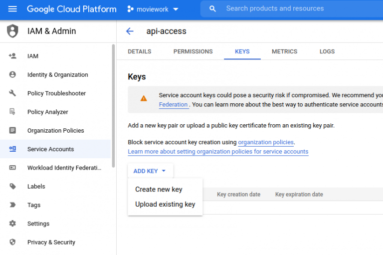Screen dimensions: 383x255
Task: Click the Organization Policies list icon
Action: pyautogui.click(x=12, y=130)
